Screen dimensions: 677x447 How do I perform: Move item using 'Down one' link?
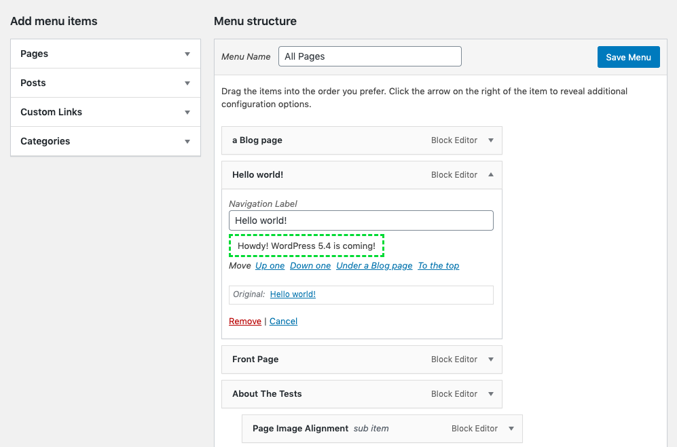(x=310, y=266)
